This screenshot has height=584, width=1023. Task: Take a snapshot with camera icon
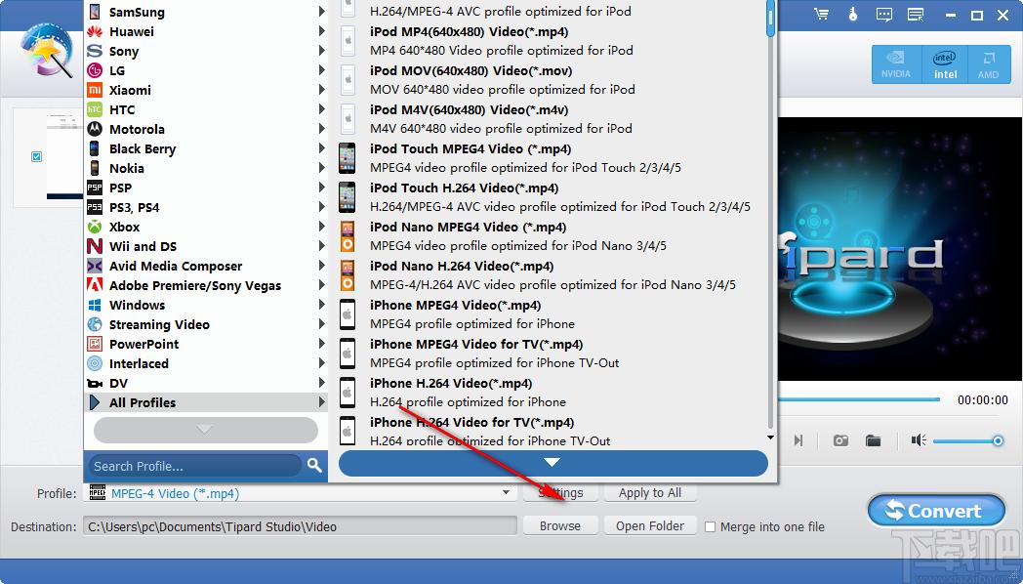(840, 440)
